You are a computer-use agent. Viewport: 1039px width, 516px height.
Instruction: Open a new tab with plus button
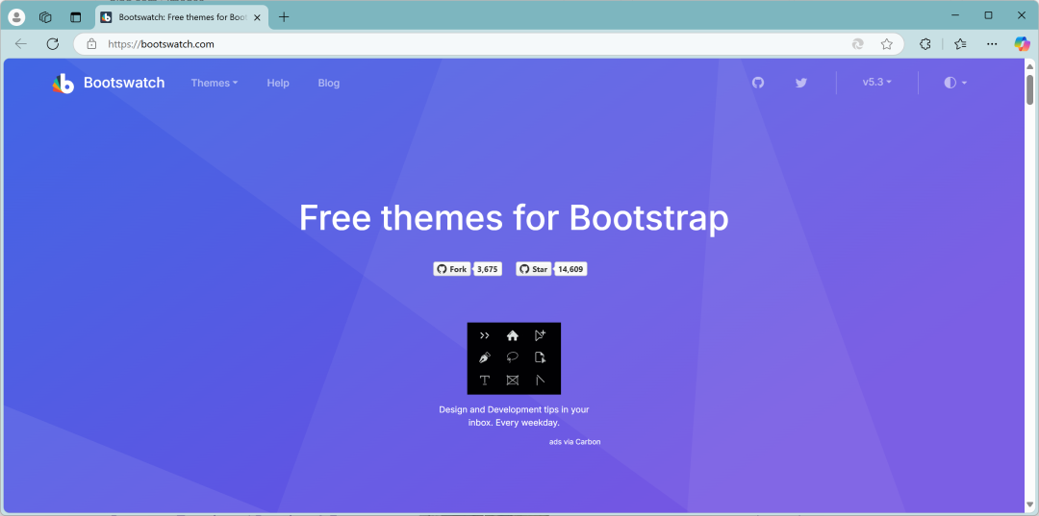pos(284,17)
